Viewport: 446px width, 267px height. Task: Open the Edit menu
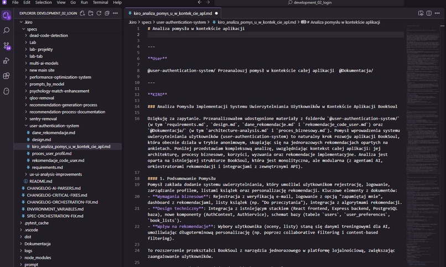[27, 2]
